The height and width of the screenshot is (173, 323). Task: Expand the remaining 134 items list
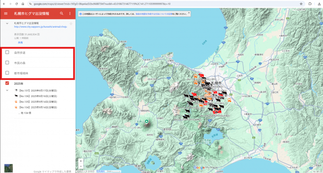[25, 113]
